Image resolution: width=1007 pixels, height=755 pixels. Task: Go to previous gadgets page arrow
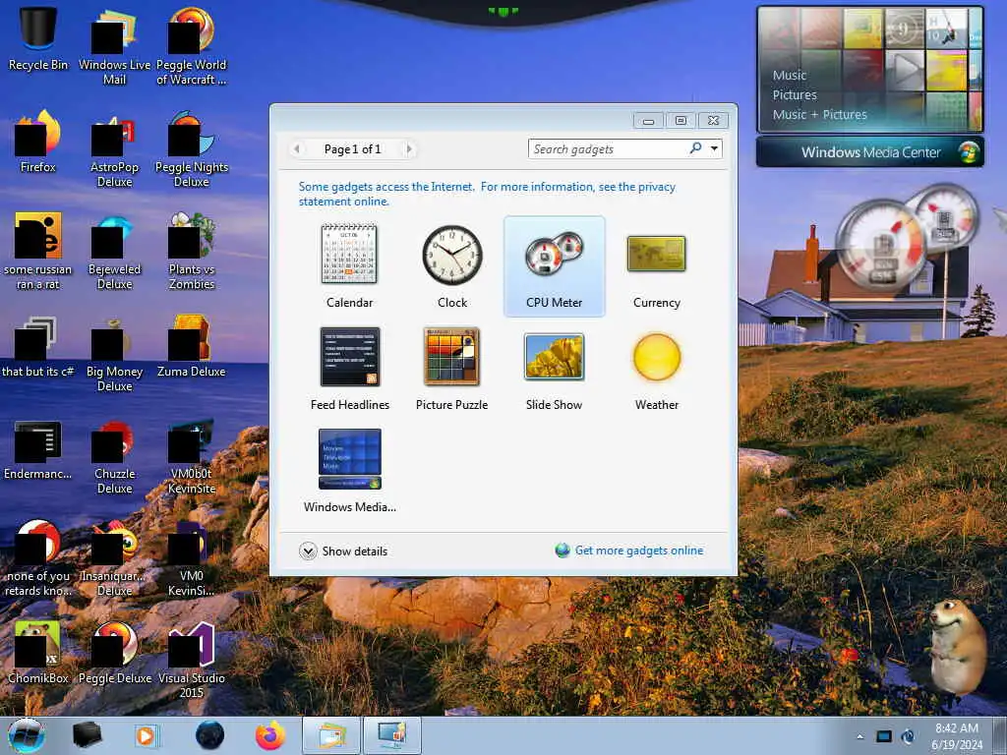point(297,149)
